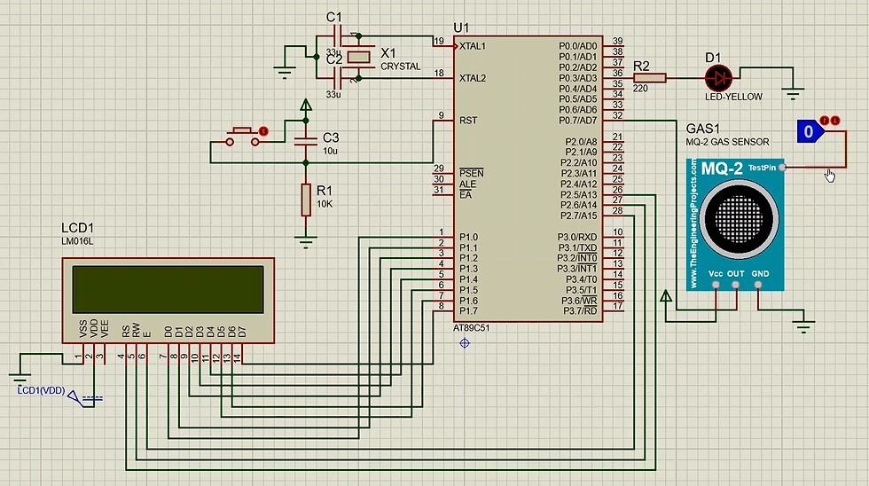Select the ground symbol below MQ-2 GND pin

[x=803, y=325]
